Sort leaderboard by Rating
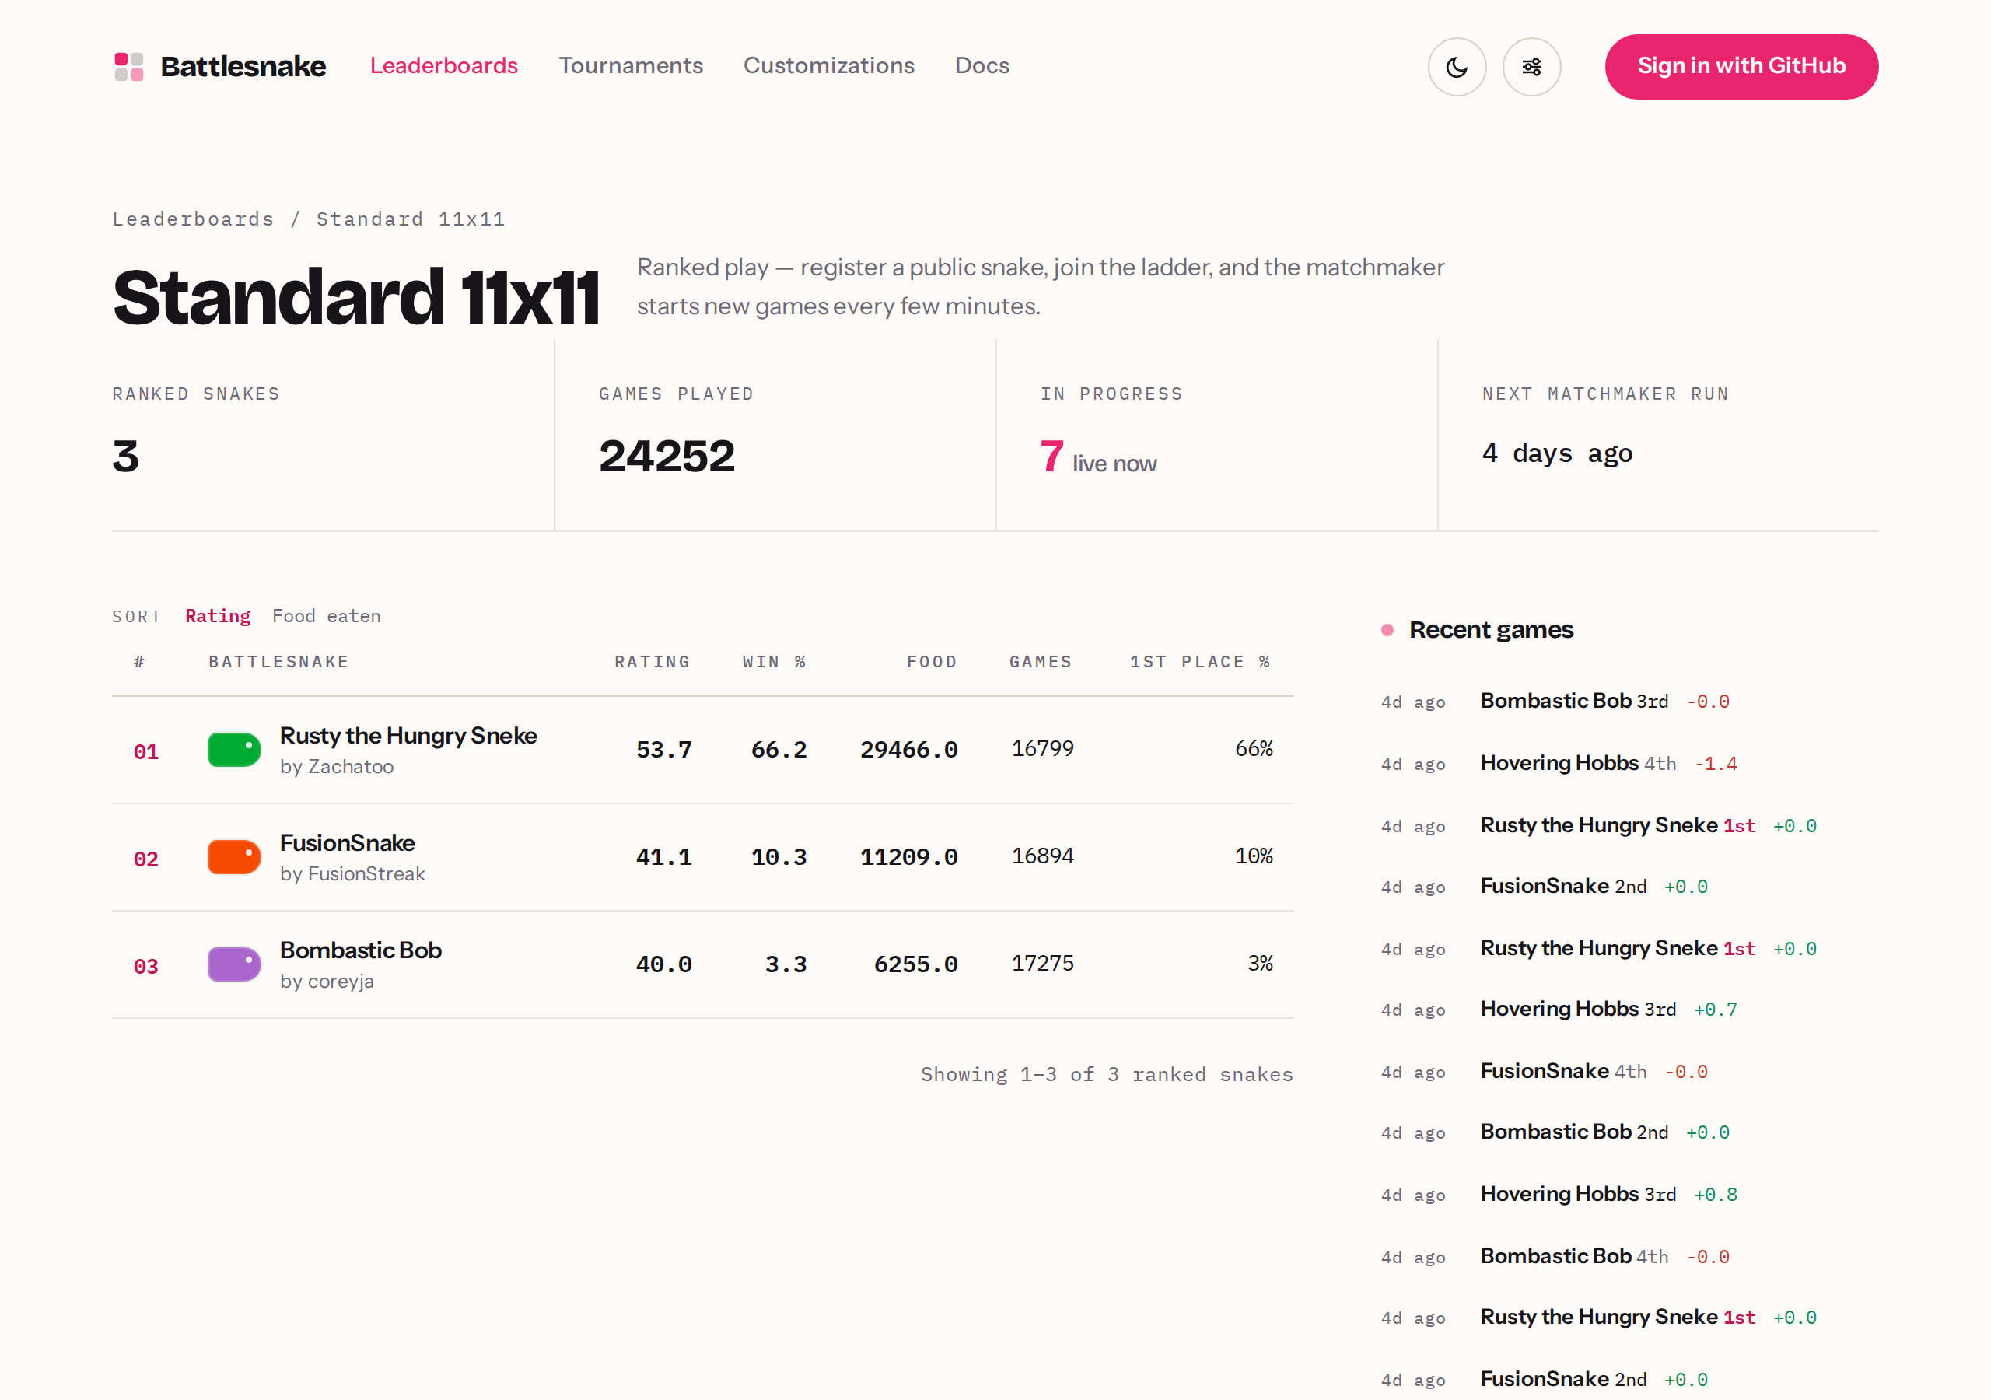 218,616
